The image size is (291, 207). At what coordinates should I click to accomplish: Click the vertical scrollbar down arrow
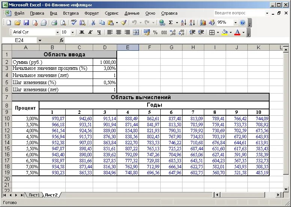point(286,189)
